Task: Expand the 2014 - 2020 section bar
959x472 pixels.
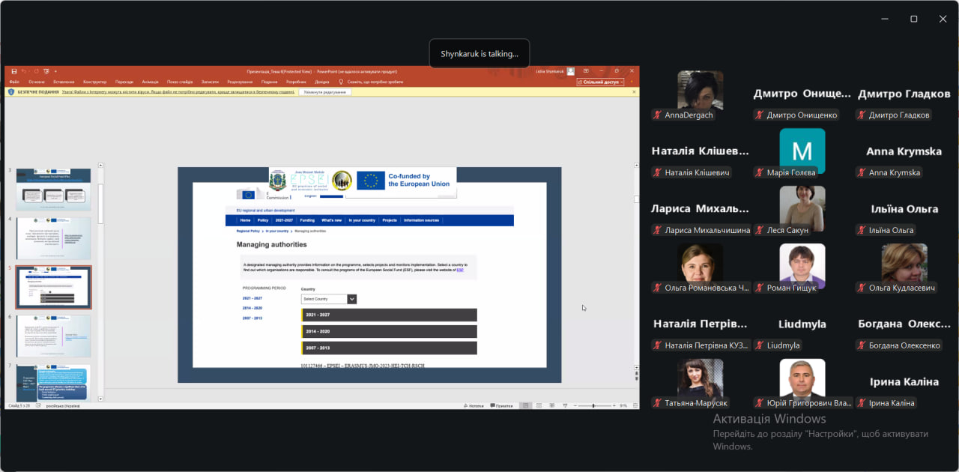Action: [389, 331]
